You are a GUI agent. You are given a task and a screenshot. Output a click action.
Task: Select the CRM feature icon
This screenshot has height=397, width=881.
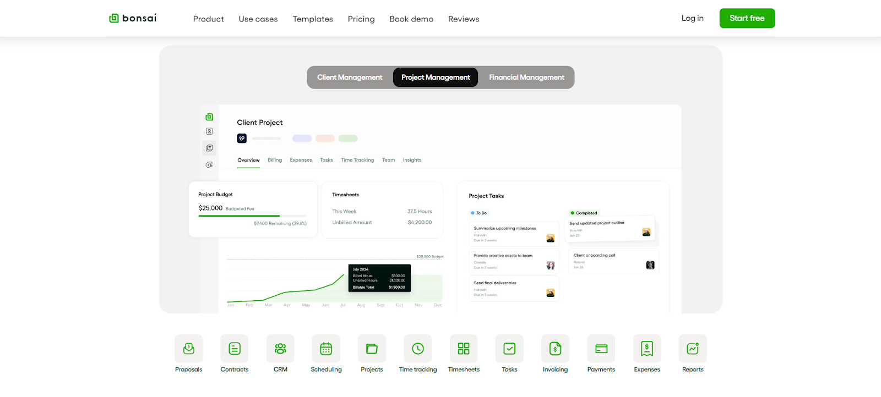[x=280, y=349]
